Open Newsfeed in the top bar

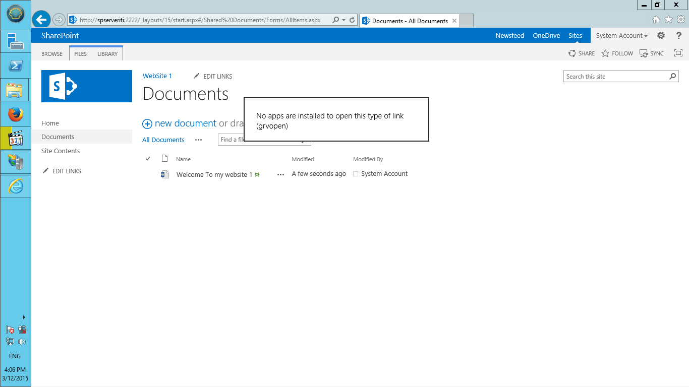[510, 36]
